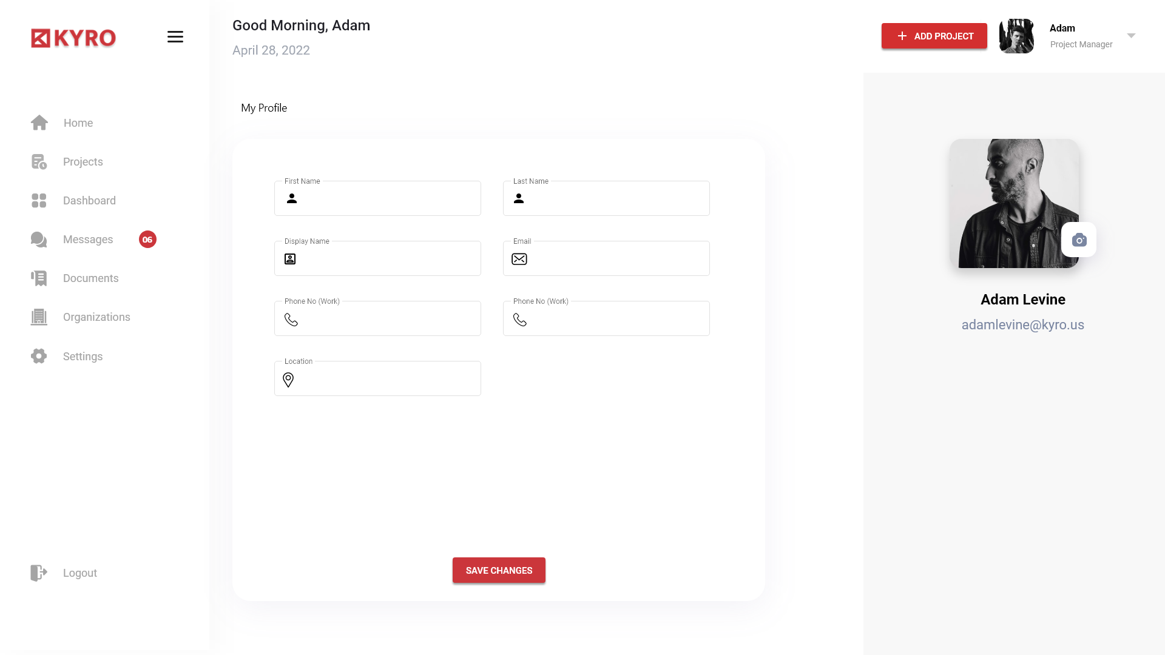
Task: Focus the right Phone No (Work) field
Action: 606,318
